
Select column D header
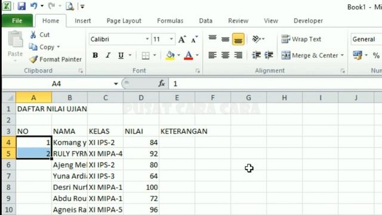[x=141, y=98]
